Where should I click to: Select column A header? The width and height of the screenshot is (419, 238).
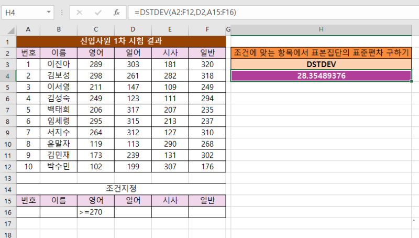point(28,29)
